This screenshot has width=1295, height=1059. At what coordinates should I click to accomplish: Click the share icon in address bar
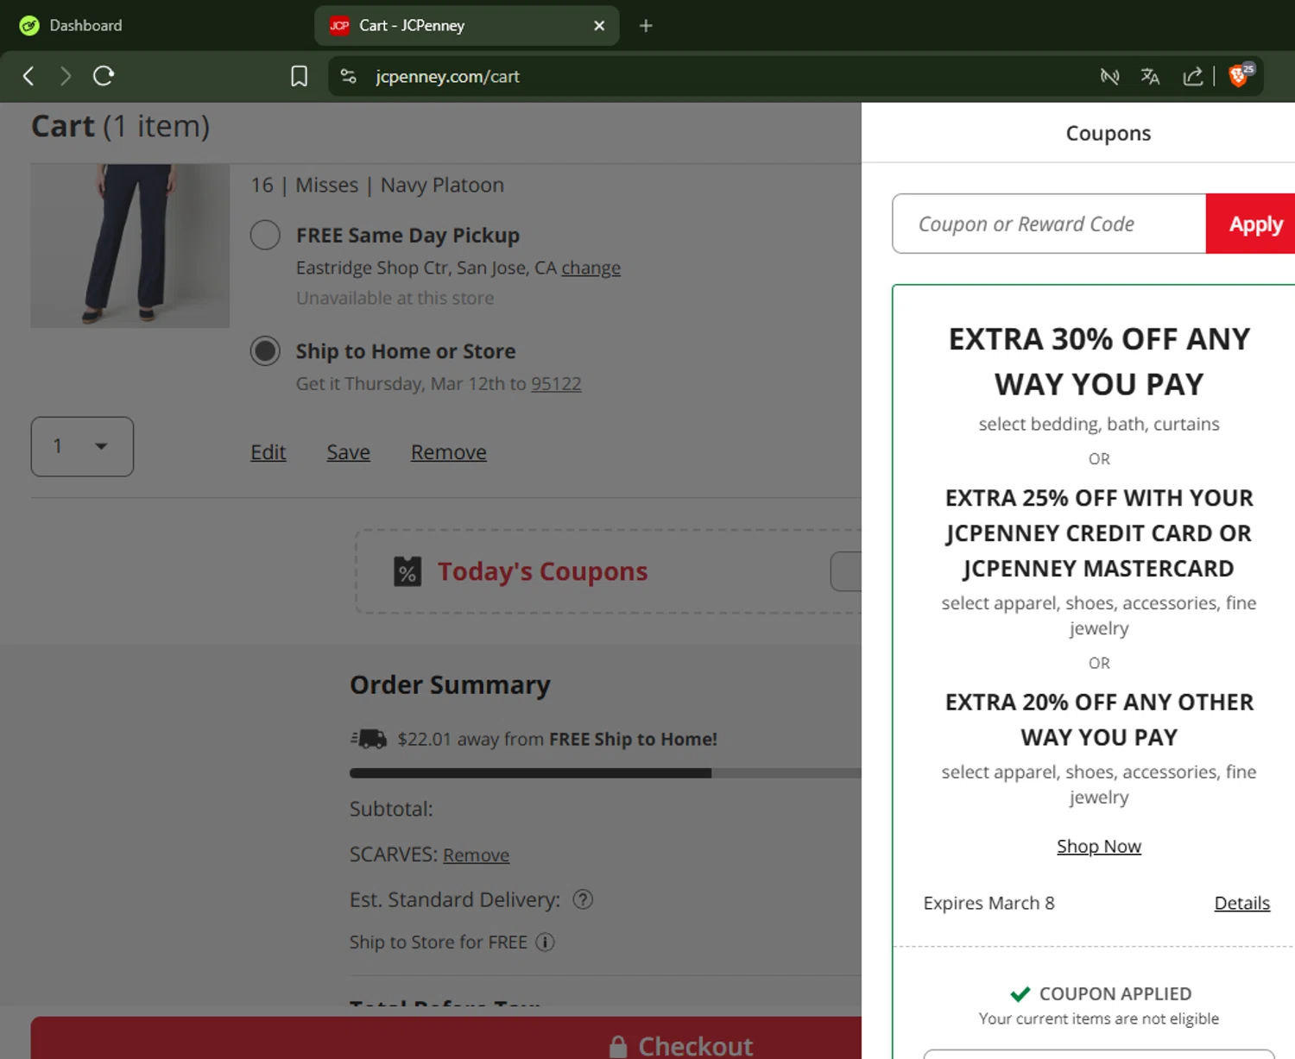point(1193,76)
